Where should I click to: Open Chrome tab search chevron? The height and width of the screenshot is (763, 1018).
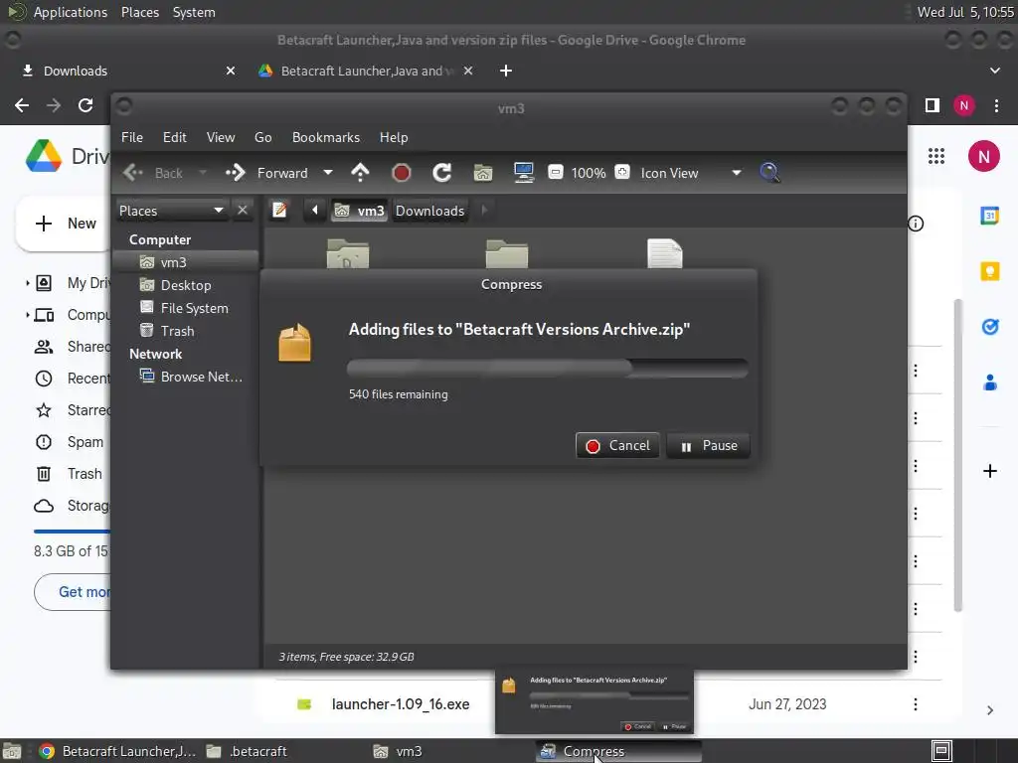click(994, 71)
